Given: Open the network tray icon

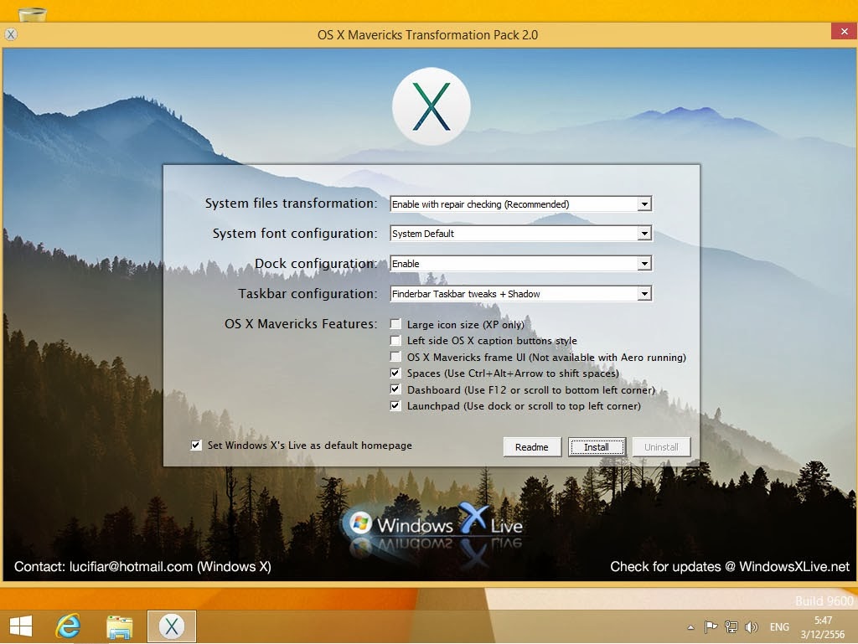Looking at the screenshot, I should pos(731,627).
